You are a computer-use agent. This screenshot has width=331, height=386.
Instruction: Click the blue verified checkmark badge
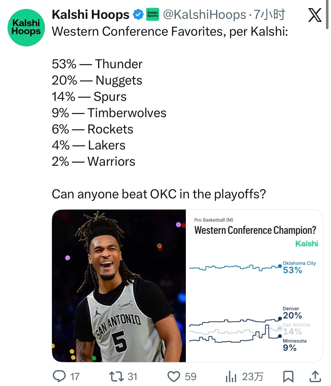point(138,15)
